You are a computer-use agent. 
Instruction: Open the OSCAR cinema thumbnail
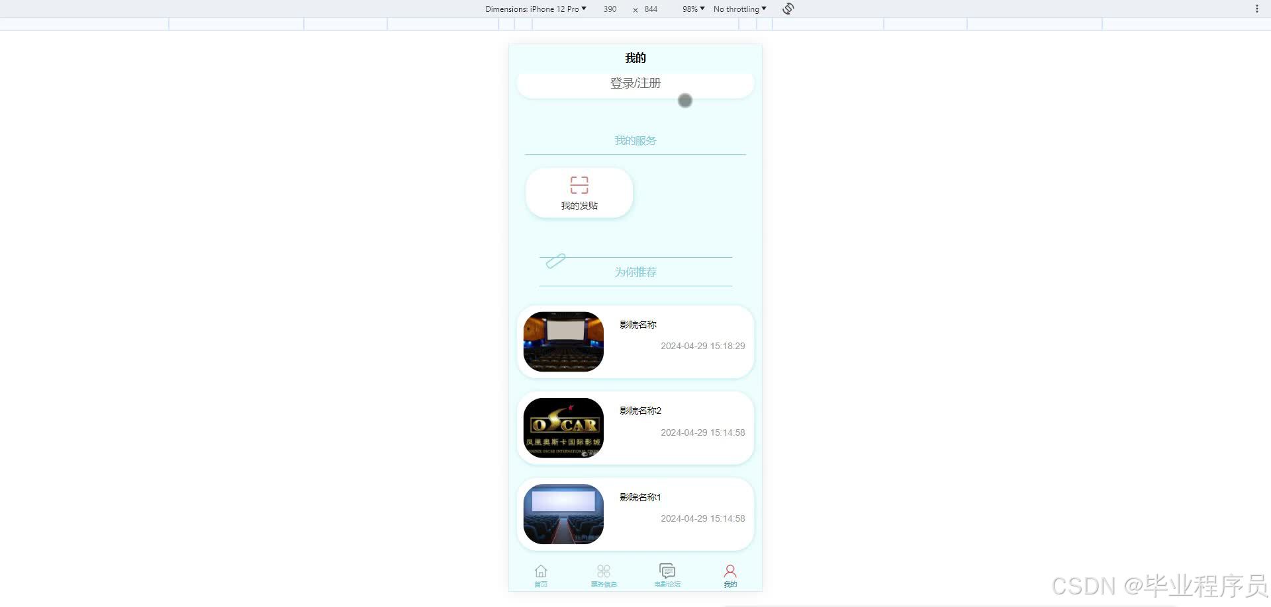[563, 428]
